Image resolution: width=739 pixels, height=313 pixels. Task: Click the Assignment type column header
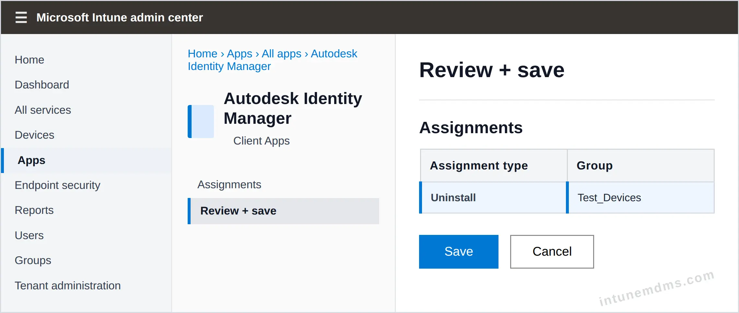coord(494,166)
